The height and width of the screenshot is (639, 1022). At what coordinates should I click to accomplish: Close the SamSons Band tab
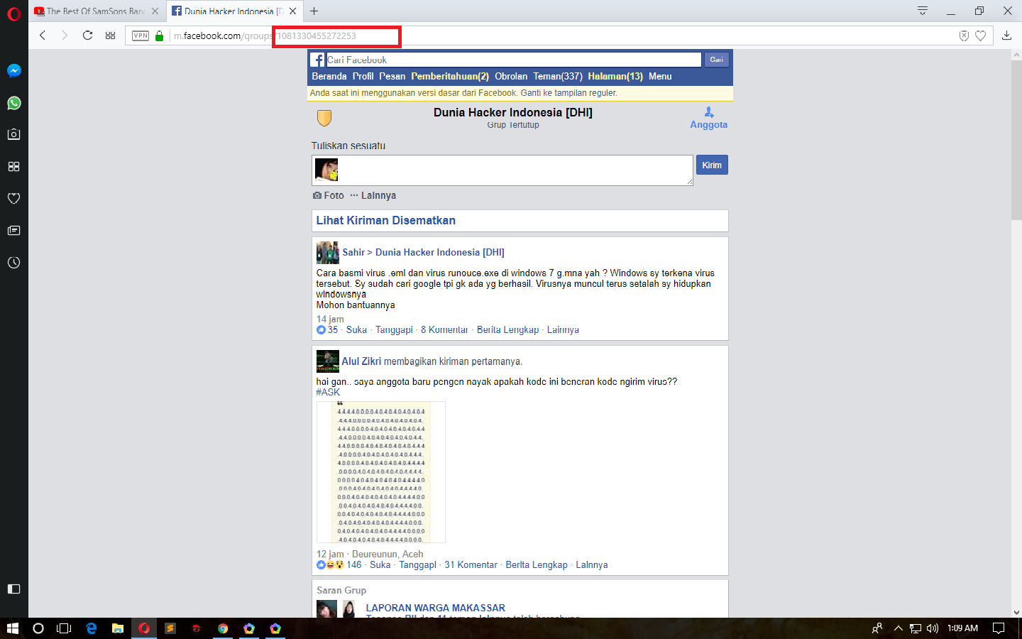[x=155, y=11]
